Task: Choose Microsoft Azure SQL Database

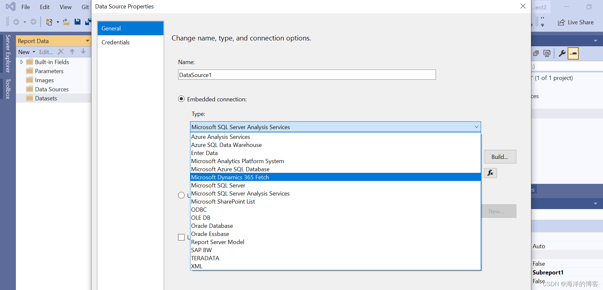Action: [x=335, y=169]
